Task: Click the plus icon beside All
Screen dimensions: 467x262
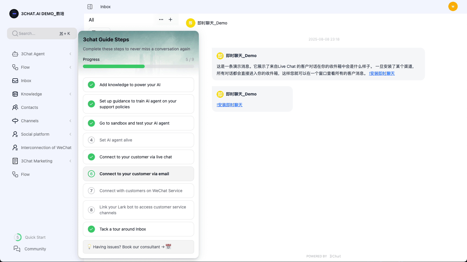Action: 170,20
